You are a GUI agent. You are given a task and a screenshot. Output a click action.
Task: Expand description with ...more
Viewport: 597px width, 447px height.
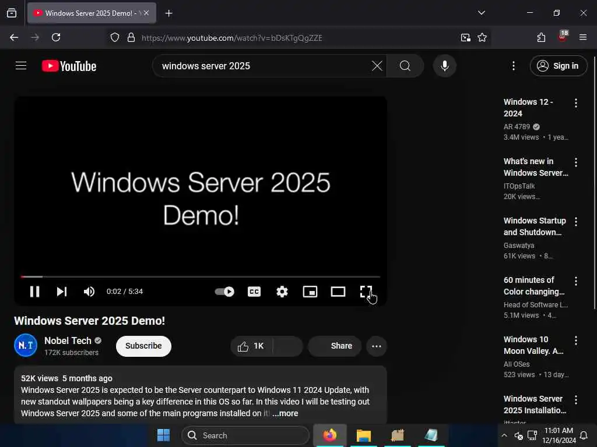tap(285, 413)
